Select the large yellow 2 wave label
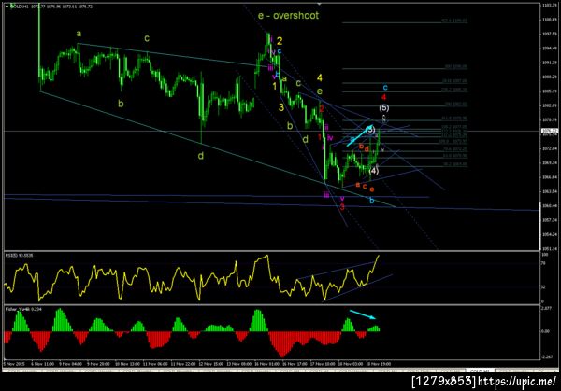 280,41
